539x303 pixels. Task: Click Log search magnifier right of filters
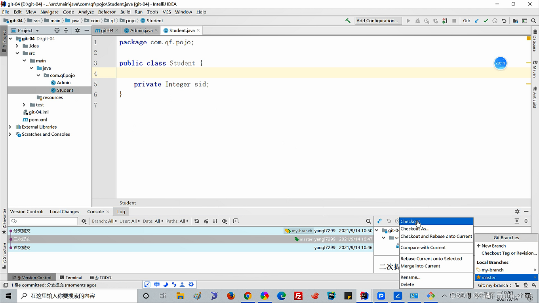tap(368, 221)
